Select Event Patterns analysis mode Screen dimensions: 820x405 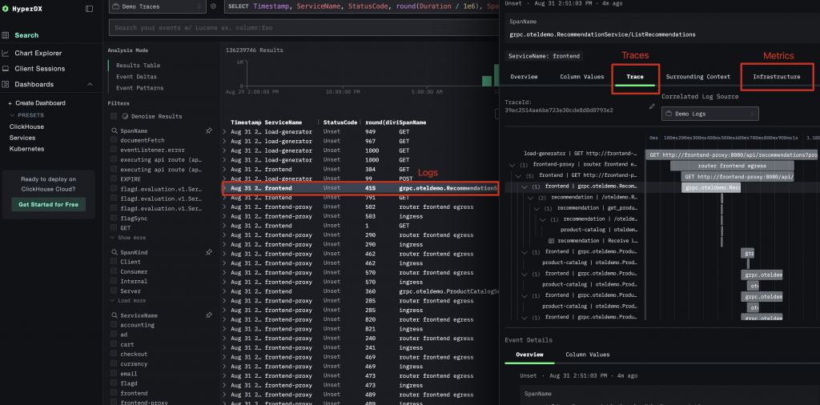(x=139, y=88)
